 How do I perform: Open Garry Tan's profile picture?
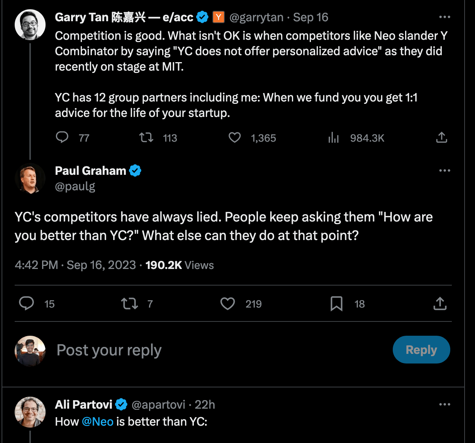coord(30,24)
